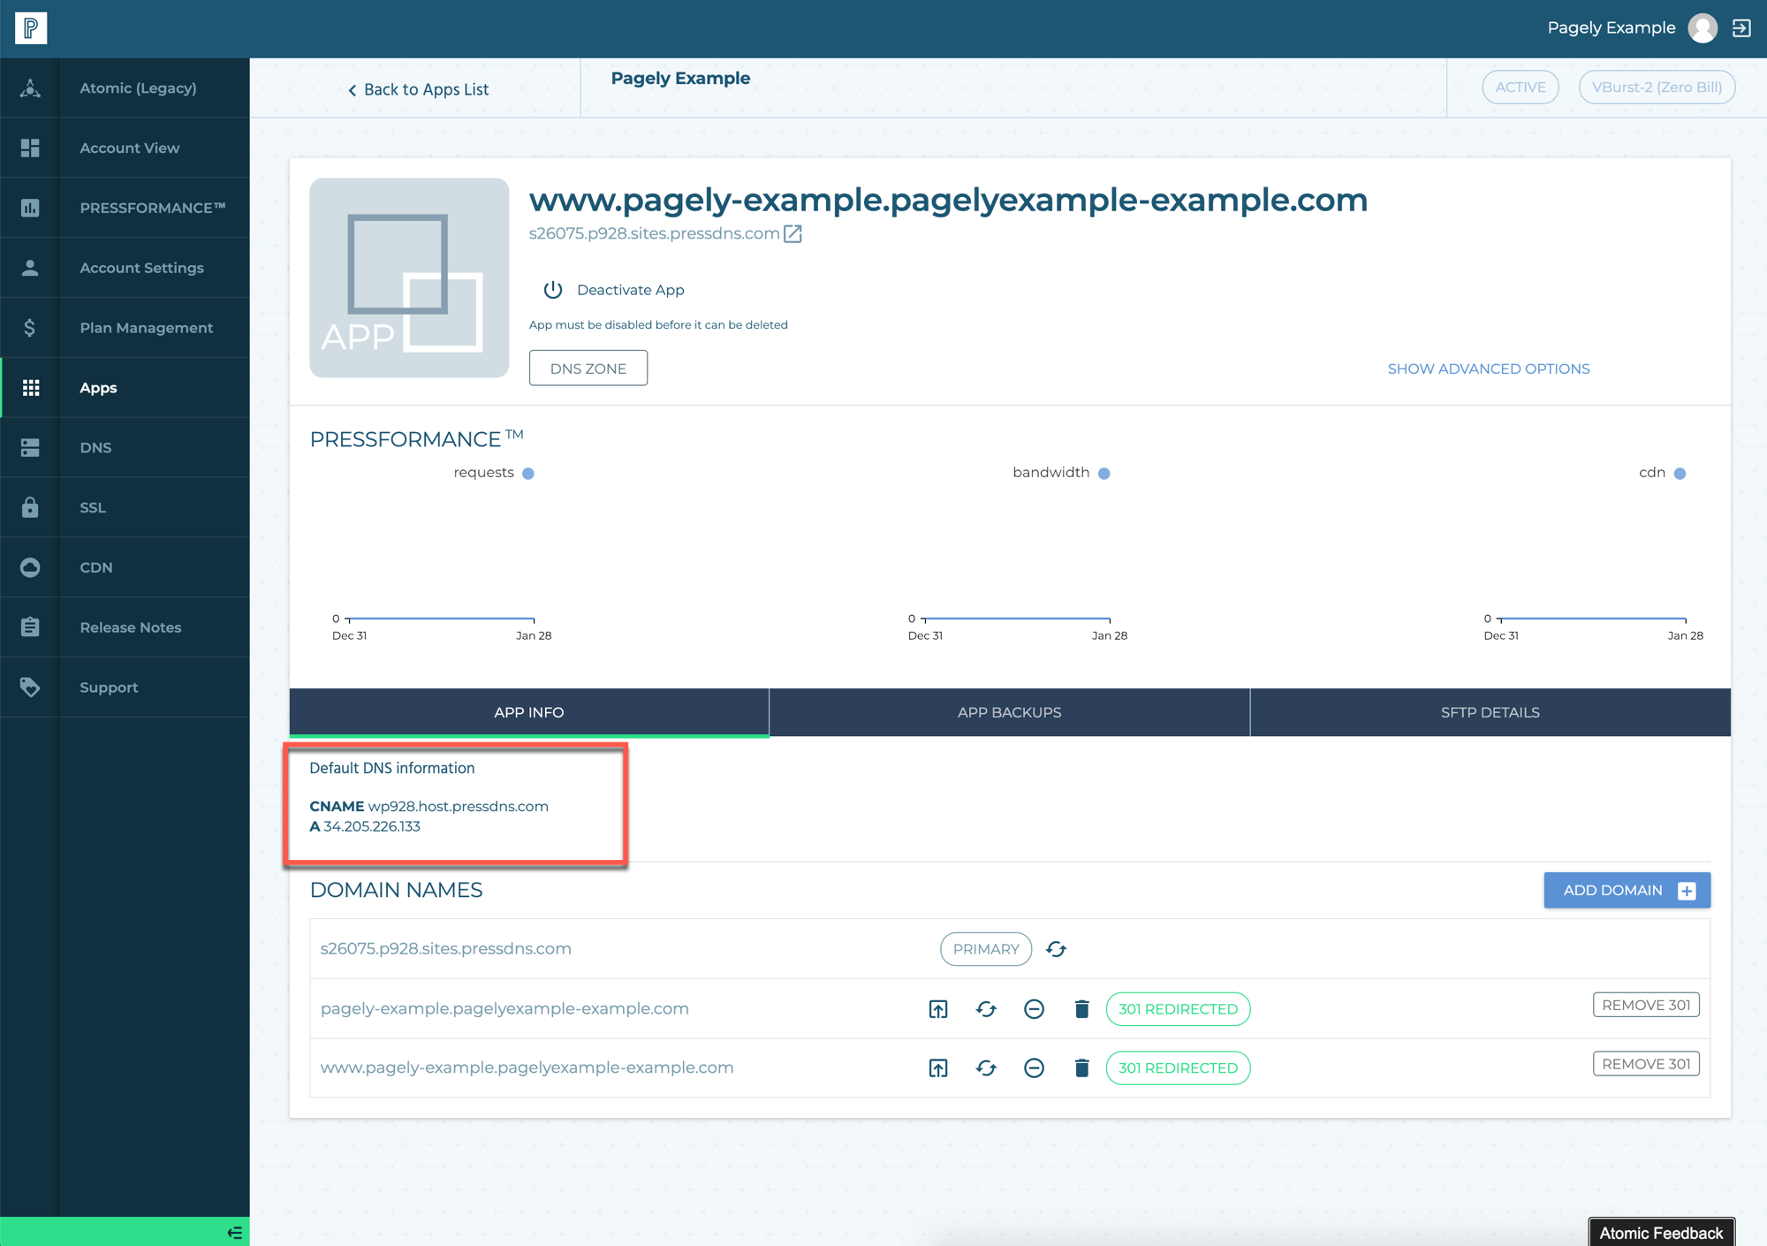Open CDN menu item
Viewport: 1767px width, 1246px height.
point(96,567)
